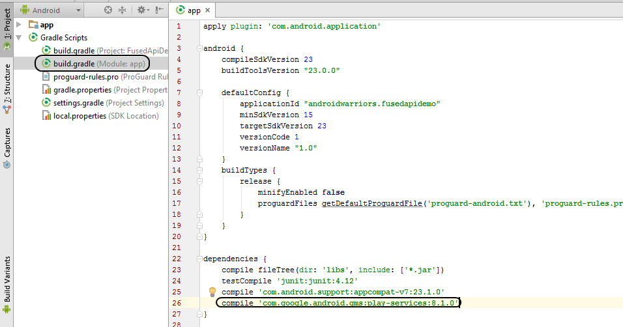Click the applicationId "androidwarriors.fusedapidemo" string
The image size is (623, 327).
pyautogui.click(x=372, y=104)
